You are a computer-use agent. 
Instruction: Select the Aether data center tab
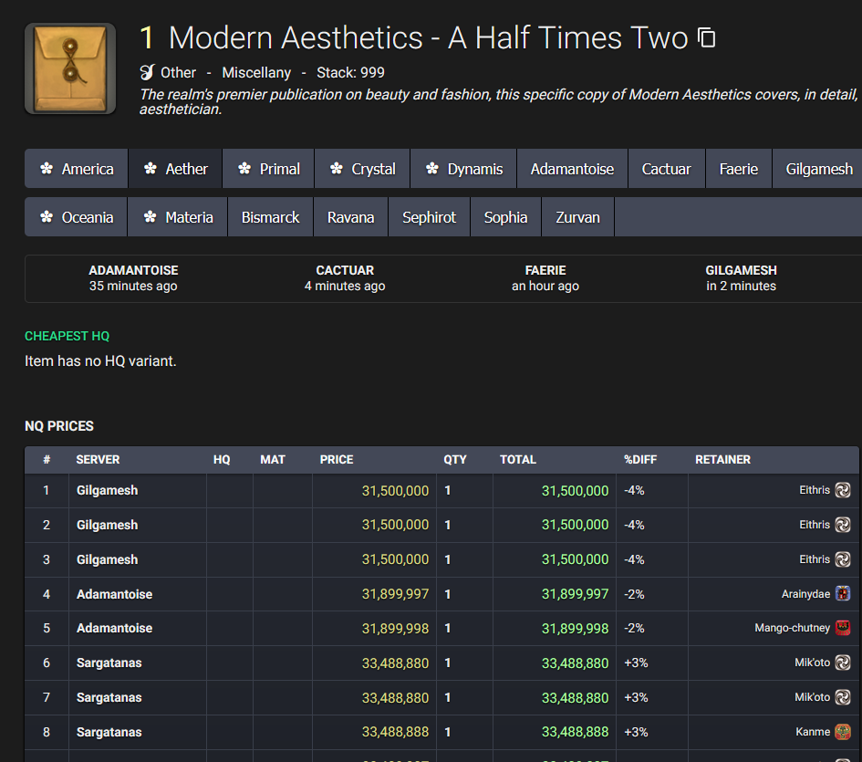pos(175,168)
